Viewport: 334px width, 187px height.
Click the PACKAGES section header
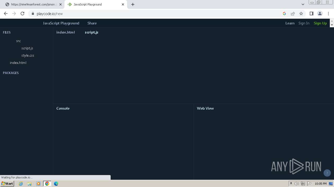pyautogui.click(x=11, y=73)
